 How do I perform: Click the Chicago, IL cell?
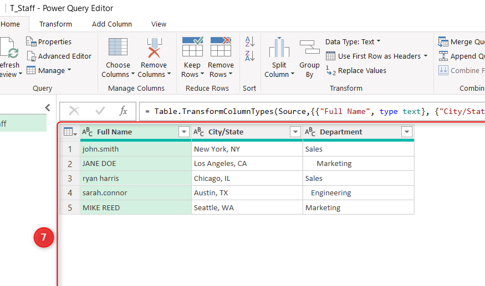tap(247, 179)
